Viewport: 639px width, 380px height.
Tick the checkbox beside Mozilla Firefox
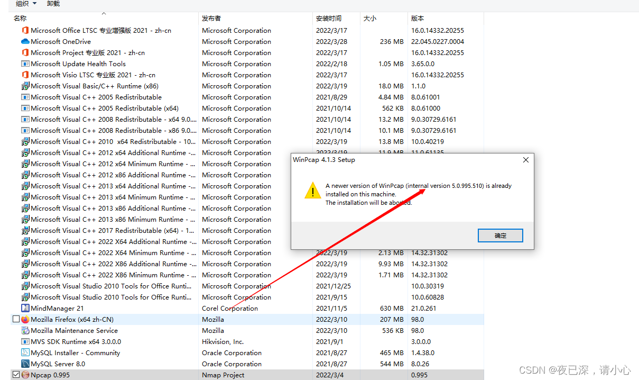[x=16, y=319]
